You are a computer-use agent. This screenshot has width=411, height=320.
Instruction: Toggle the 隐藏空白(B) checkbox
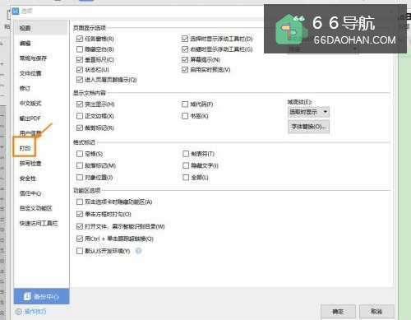(80, 49)
